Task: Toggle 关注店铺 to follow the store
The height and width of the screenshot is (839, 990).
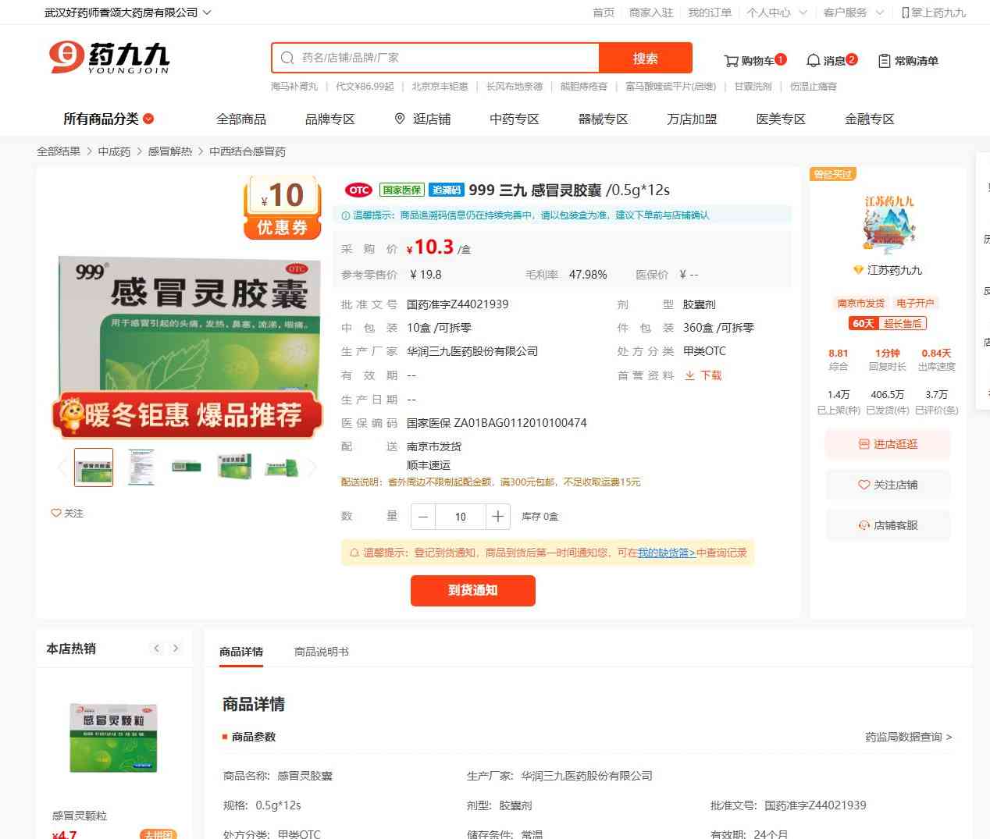Action: (888, 485)
